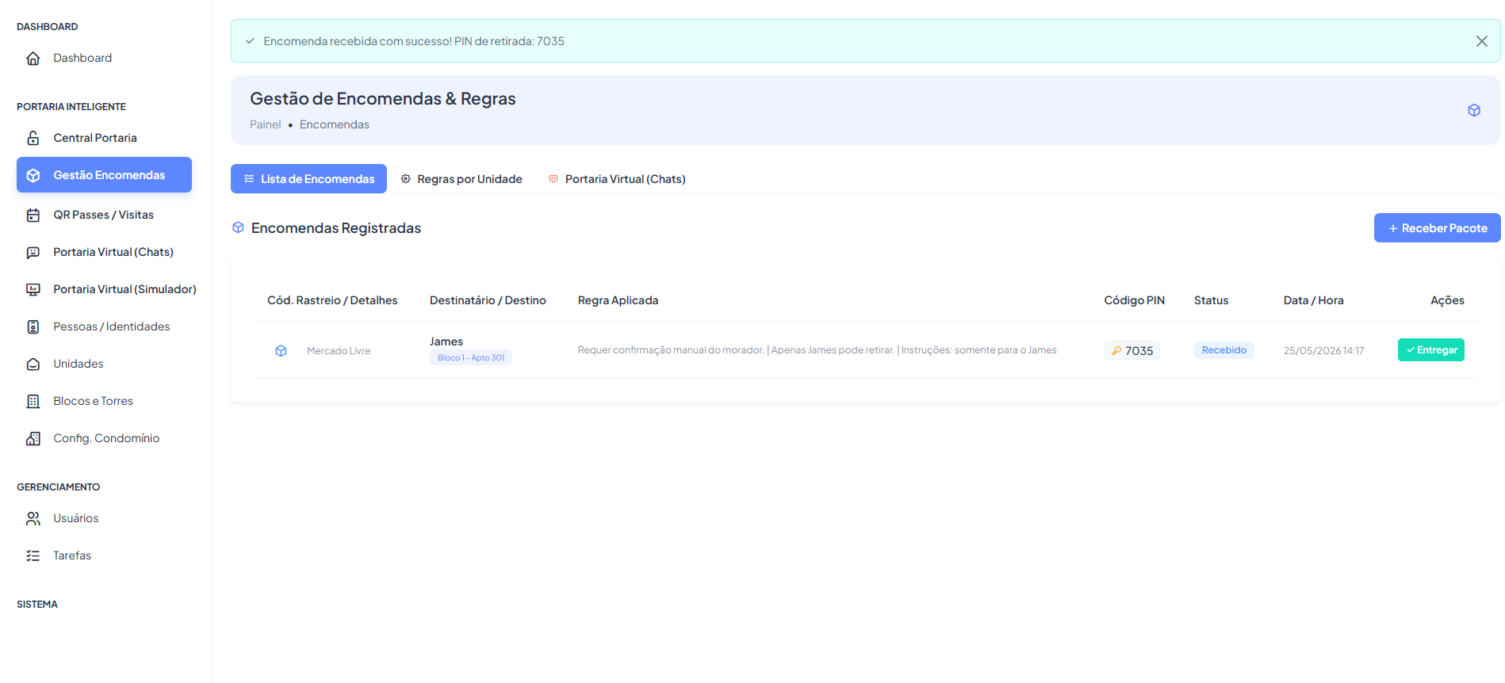Screen dimensions: 1505x683
Task: Open Pessoas / Identidades badge icon
Action: (33, 326)
